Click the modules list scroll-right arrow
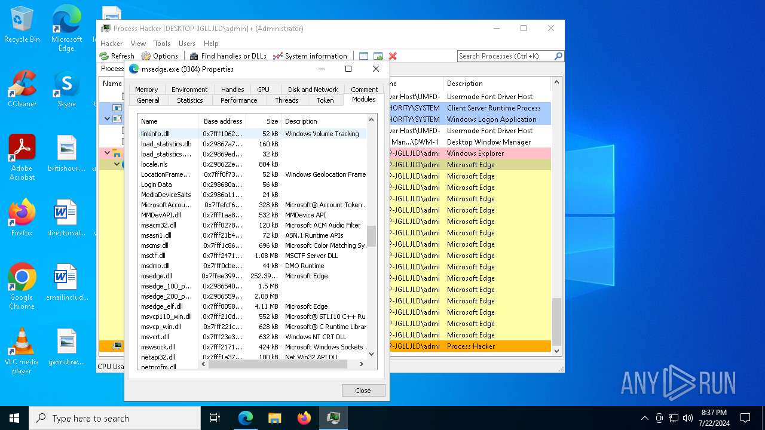Viewport: 765px width, 430px height. 361,364
